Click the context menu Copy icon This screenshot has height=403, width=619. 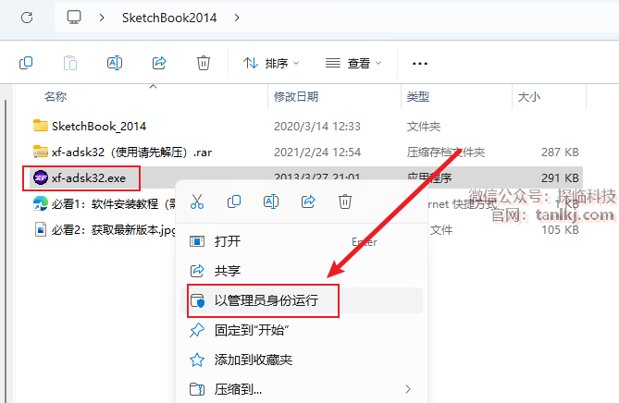(234, 201)
